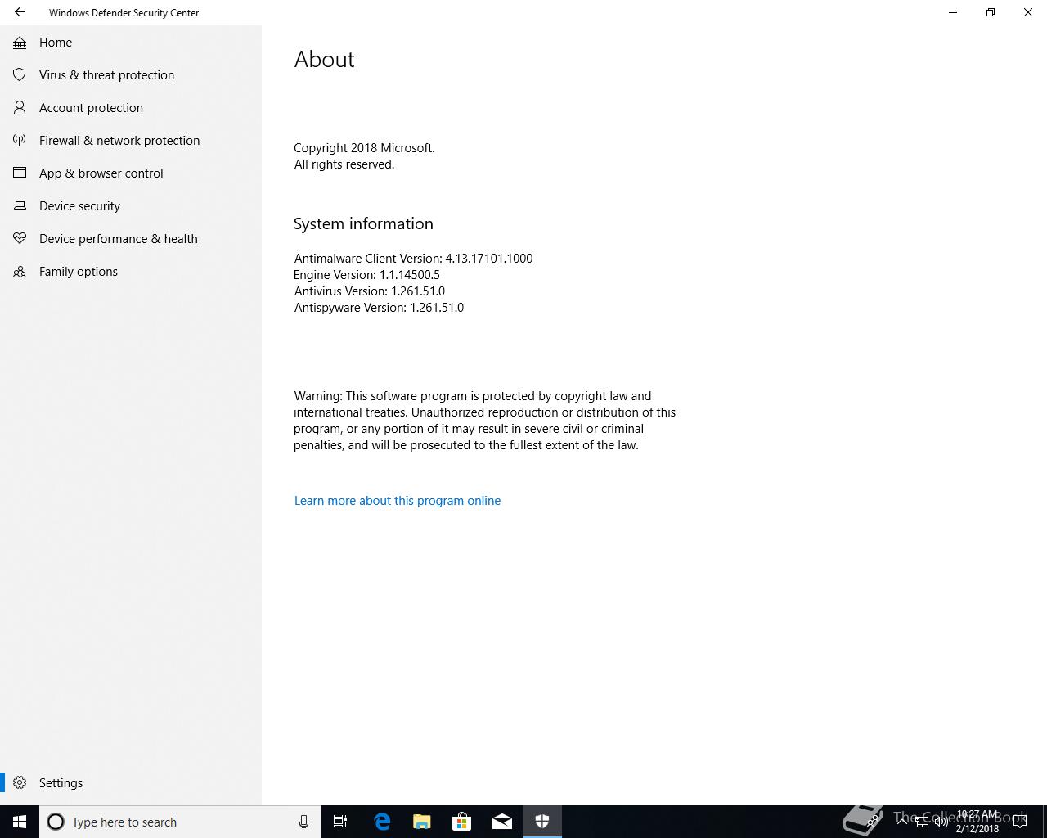Screen dimensions: 1047x838
Task: Follow Learn more about this program online
Action: point(398,501)
